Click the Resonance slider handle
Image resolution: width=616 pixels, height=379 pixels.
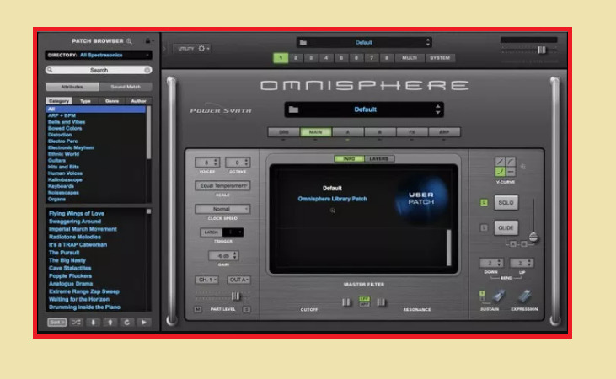pos(381,302)
